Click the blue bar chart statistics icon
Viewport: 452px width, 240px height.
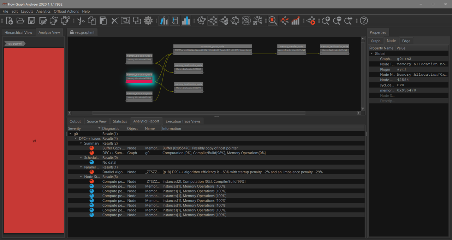click(186, 20)
